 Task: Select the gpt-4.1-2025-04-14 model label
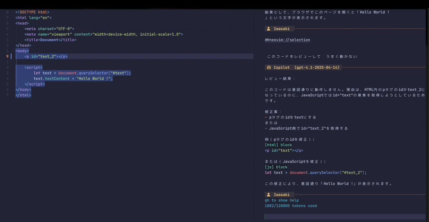click(x=317, y=67)
